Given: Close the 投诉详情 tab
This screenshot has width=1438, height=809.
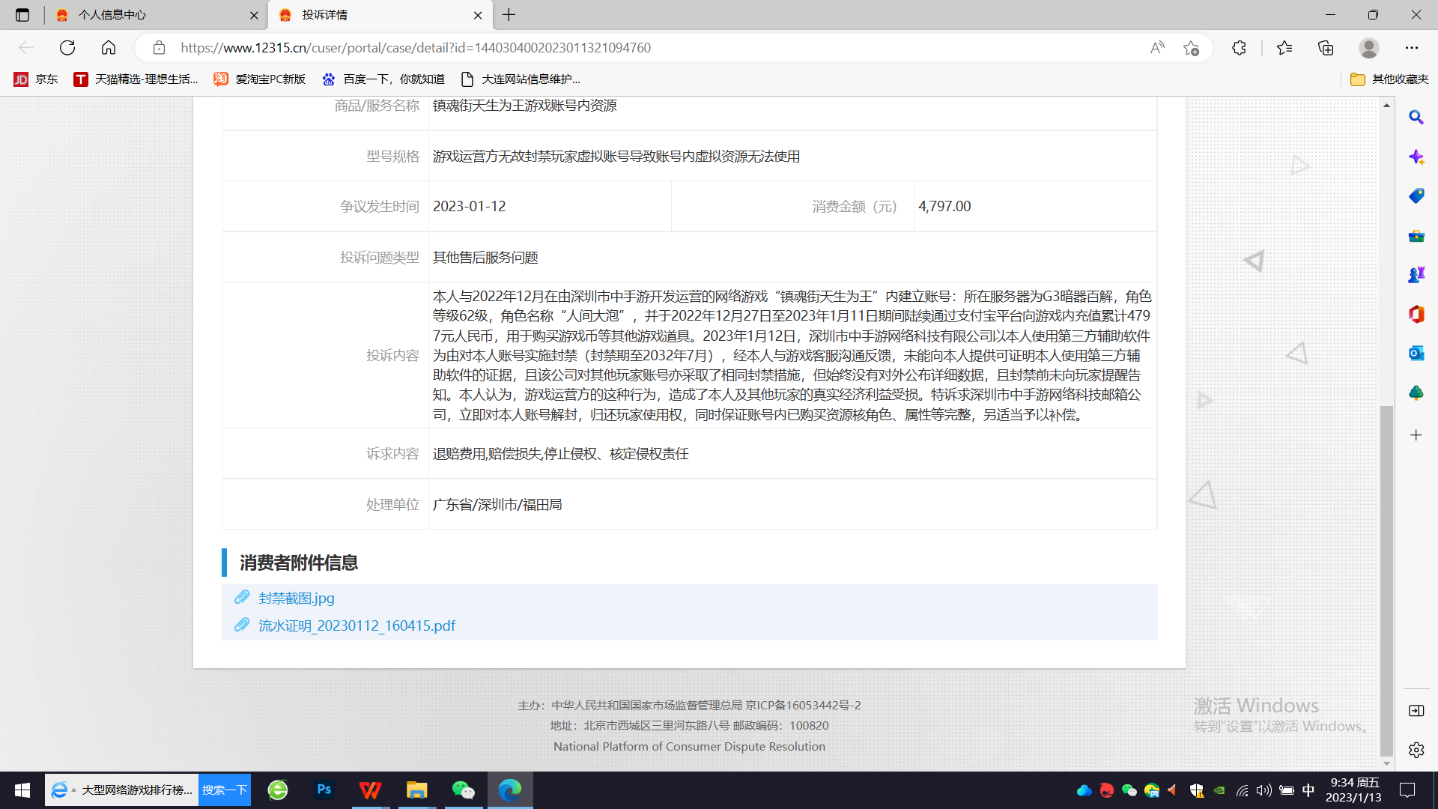Looking at the screenshot, I should [x=478, y=15].
